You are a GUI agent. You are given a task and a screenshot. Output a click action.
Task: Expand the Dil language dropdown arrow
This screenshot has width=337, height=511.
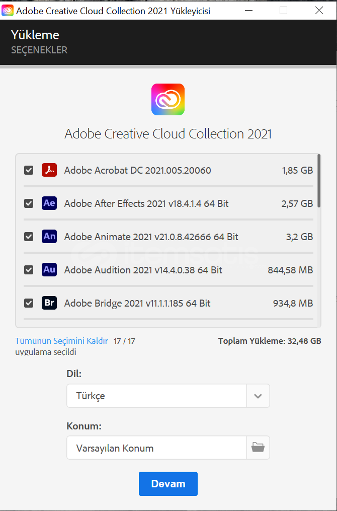258,396
